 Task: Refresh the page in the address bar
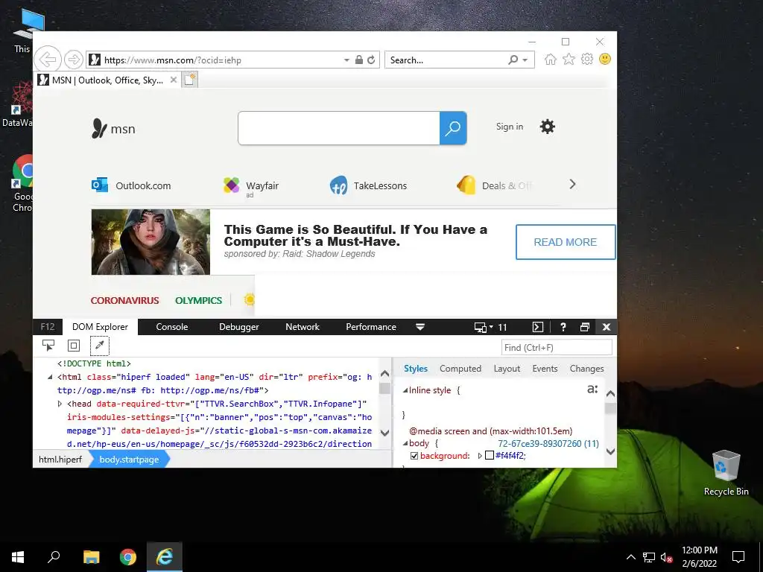(x=371, y=60)
